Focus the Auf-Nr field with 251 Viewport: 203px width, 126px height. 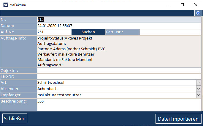tap(54, 32)
